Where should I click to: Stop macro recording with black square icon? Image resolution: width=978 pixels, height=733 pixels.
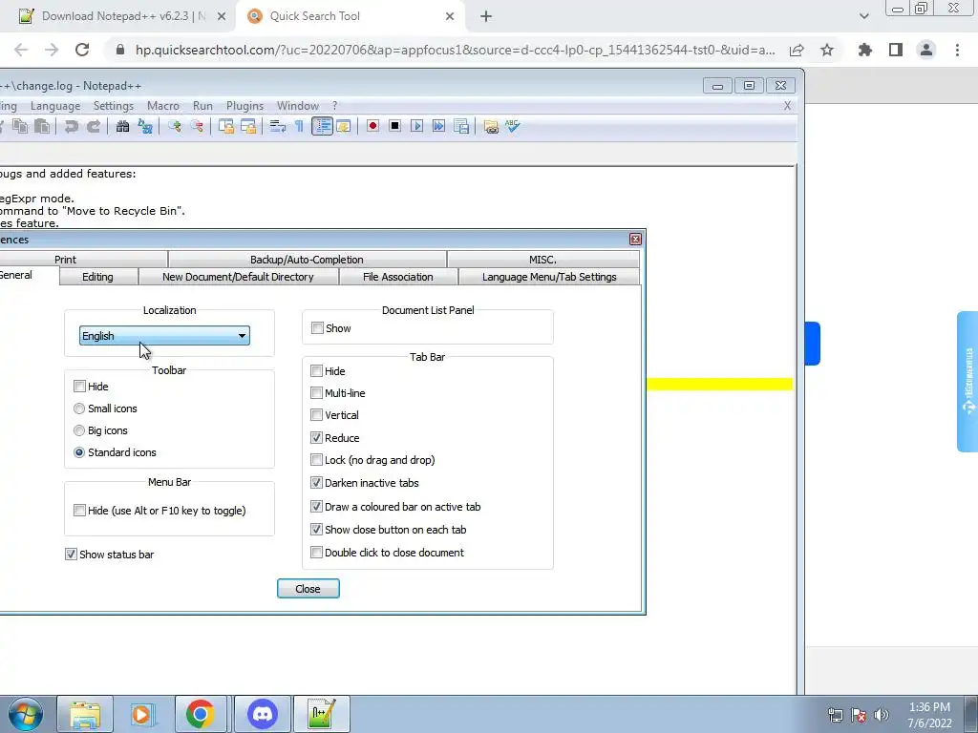(394, 127)
